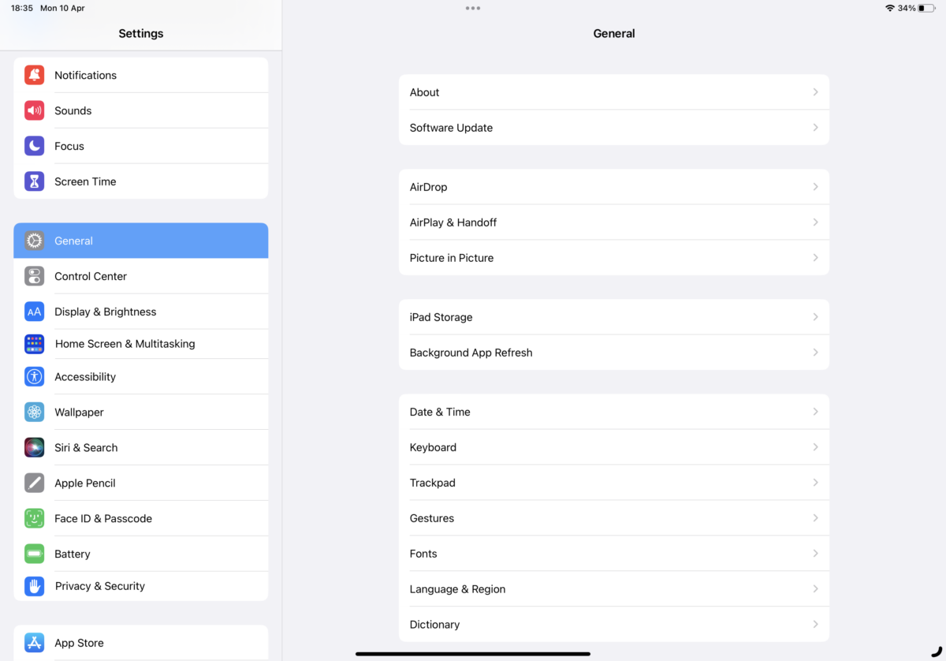
Task: Click the Background App Refresh row
Action: [613, 352]
